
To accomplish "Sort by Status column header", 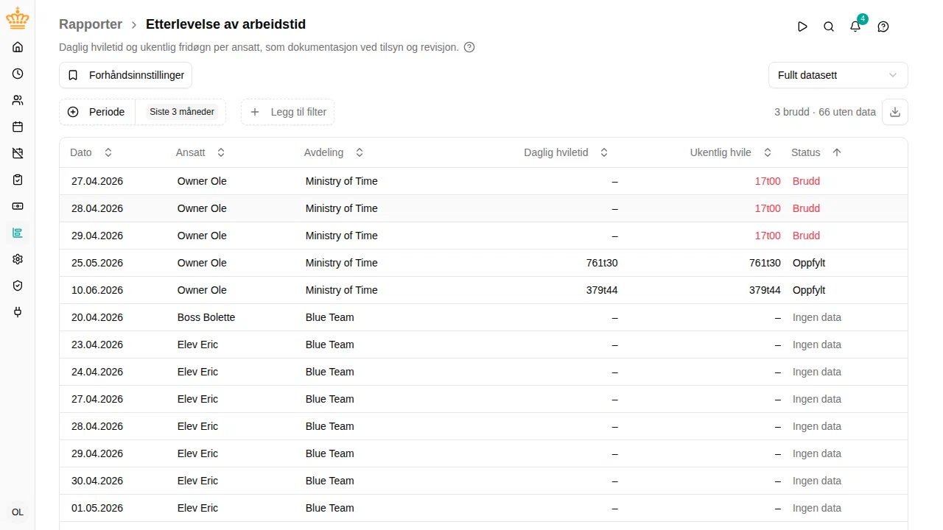I will [816, 152].
